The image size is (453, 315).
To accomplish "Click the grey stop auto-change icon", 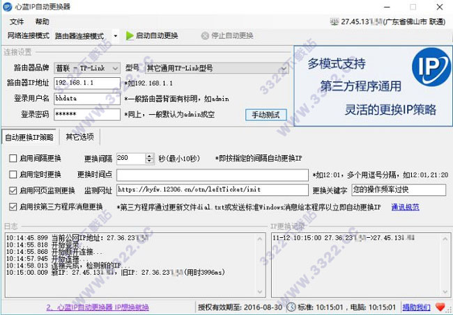I will point(205,35).
